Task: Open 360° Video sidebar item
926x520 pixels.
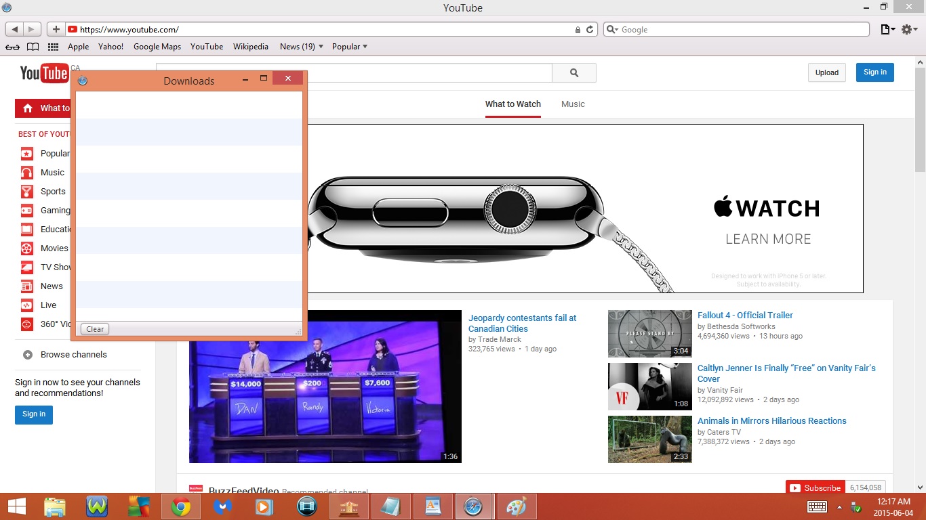Action: tap(45, 324)
